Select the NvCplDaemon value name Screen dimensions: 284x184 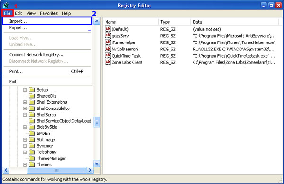click(x=124, y=49)
